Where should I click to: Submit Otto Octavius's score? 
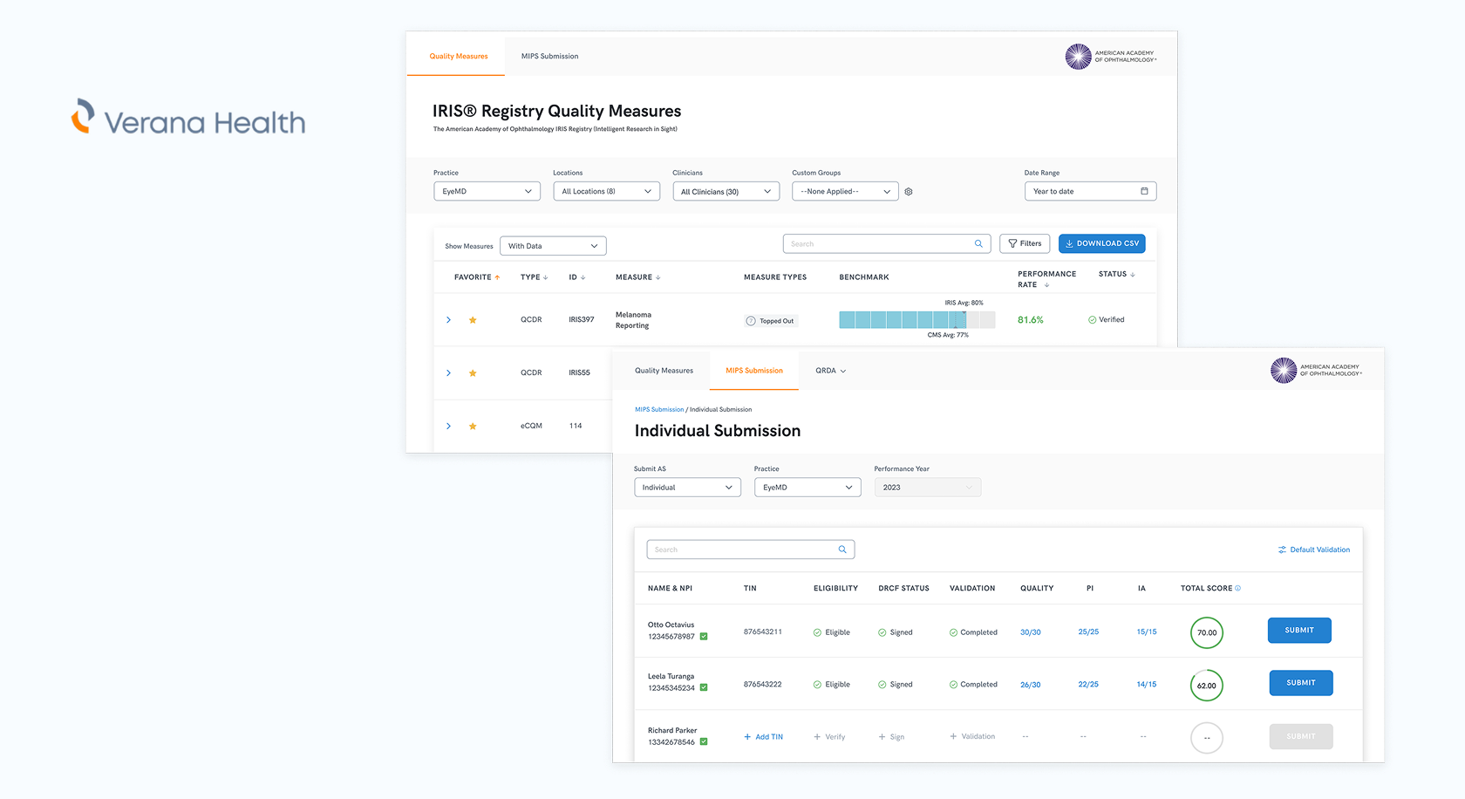click(x=1299, y=630)
